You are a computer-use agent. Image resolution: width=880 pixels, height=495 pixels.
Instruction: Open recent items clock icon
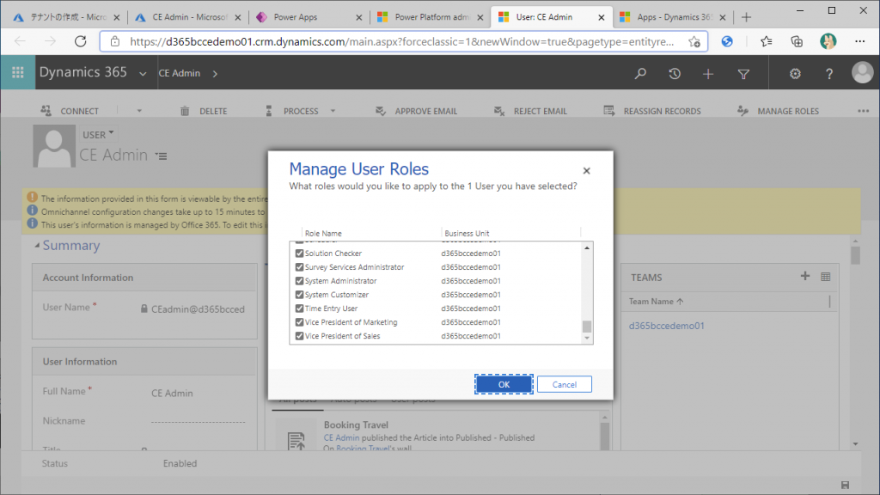click(675, 74)
